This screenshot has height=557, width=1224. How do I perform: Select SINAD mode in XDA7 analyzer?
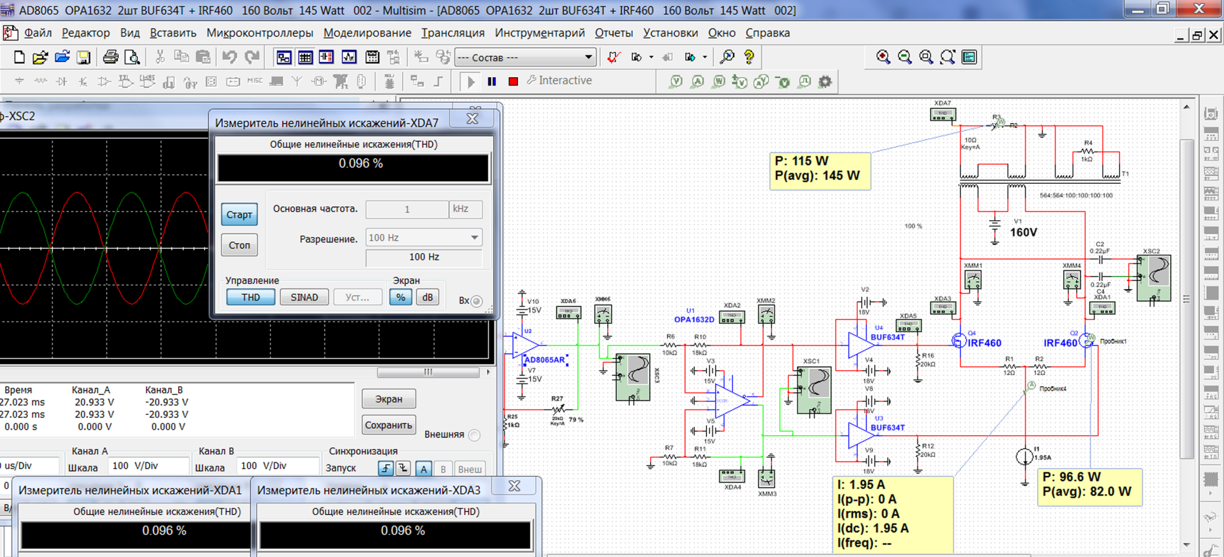coord(304,297)
